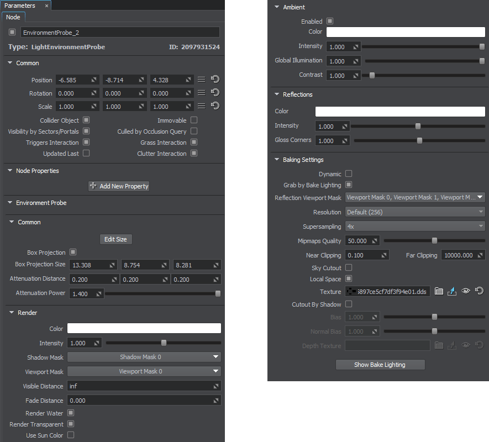
Task: Click the edit asset icon beside Texture
Action: tap(452, 291)
